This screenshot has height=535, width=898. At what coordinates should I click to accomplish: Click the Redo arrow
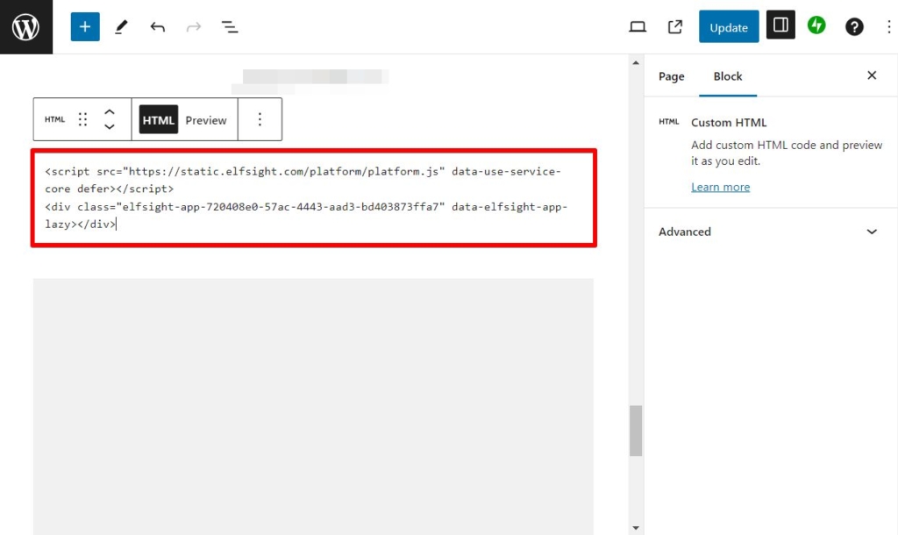194,26
